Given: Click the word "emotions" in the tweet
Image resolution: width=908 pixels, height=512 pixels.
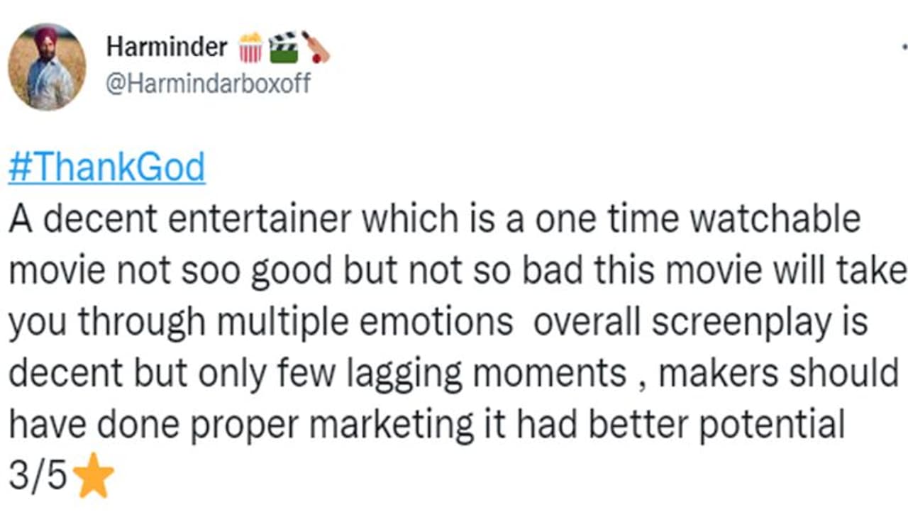Looking at the screenshot, I should [436, 323].
